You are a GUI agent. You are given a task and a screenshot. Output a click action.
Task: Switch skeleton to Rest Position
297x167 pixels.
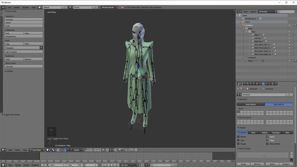point(279,104)
